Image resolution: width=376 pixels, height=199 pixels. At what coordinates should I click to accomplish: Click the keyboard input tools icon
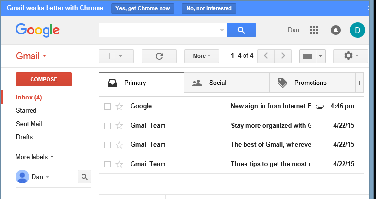tap(308, 56)
